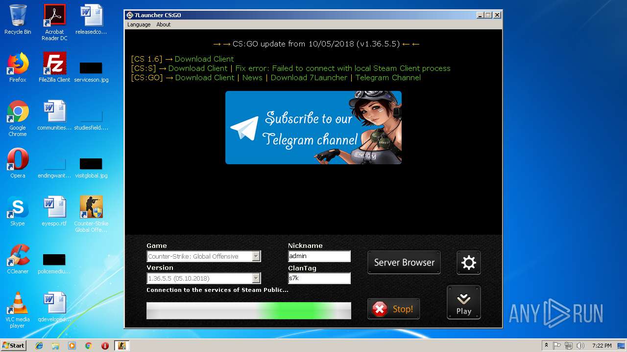
Task: Select the serviceson.jpg file icon
Action: (x=91, y=71)
